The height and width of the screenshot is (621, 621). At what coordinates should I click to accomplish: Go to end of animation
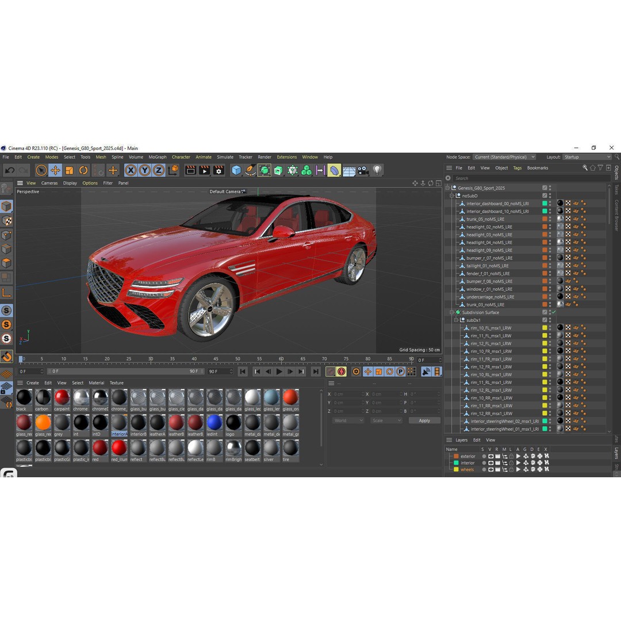coord(315,371)
